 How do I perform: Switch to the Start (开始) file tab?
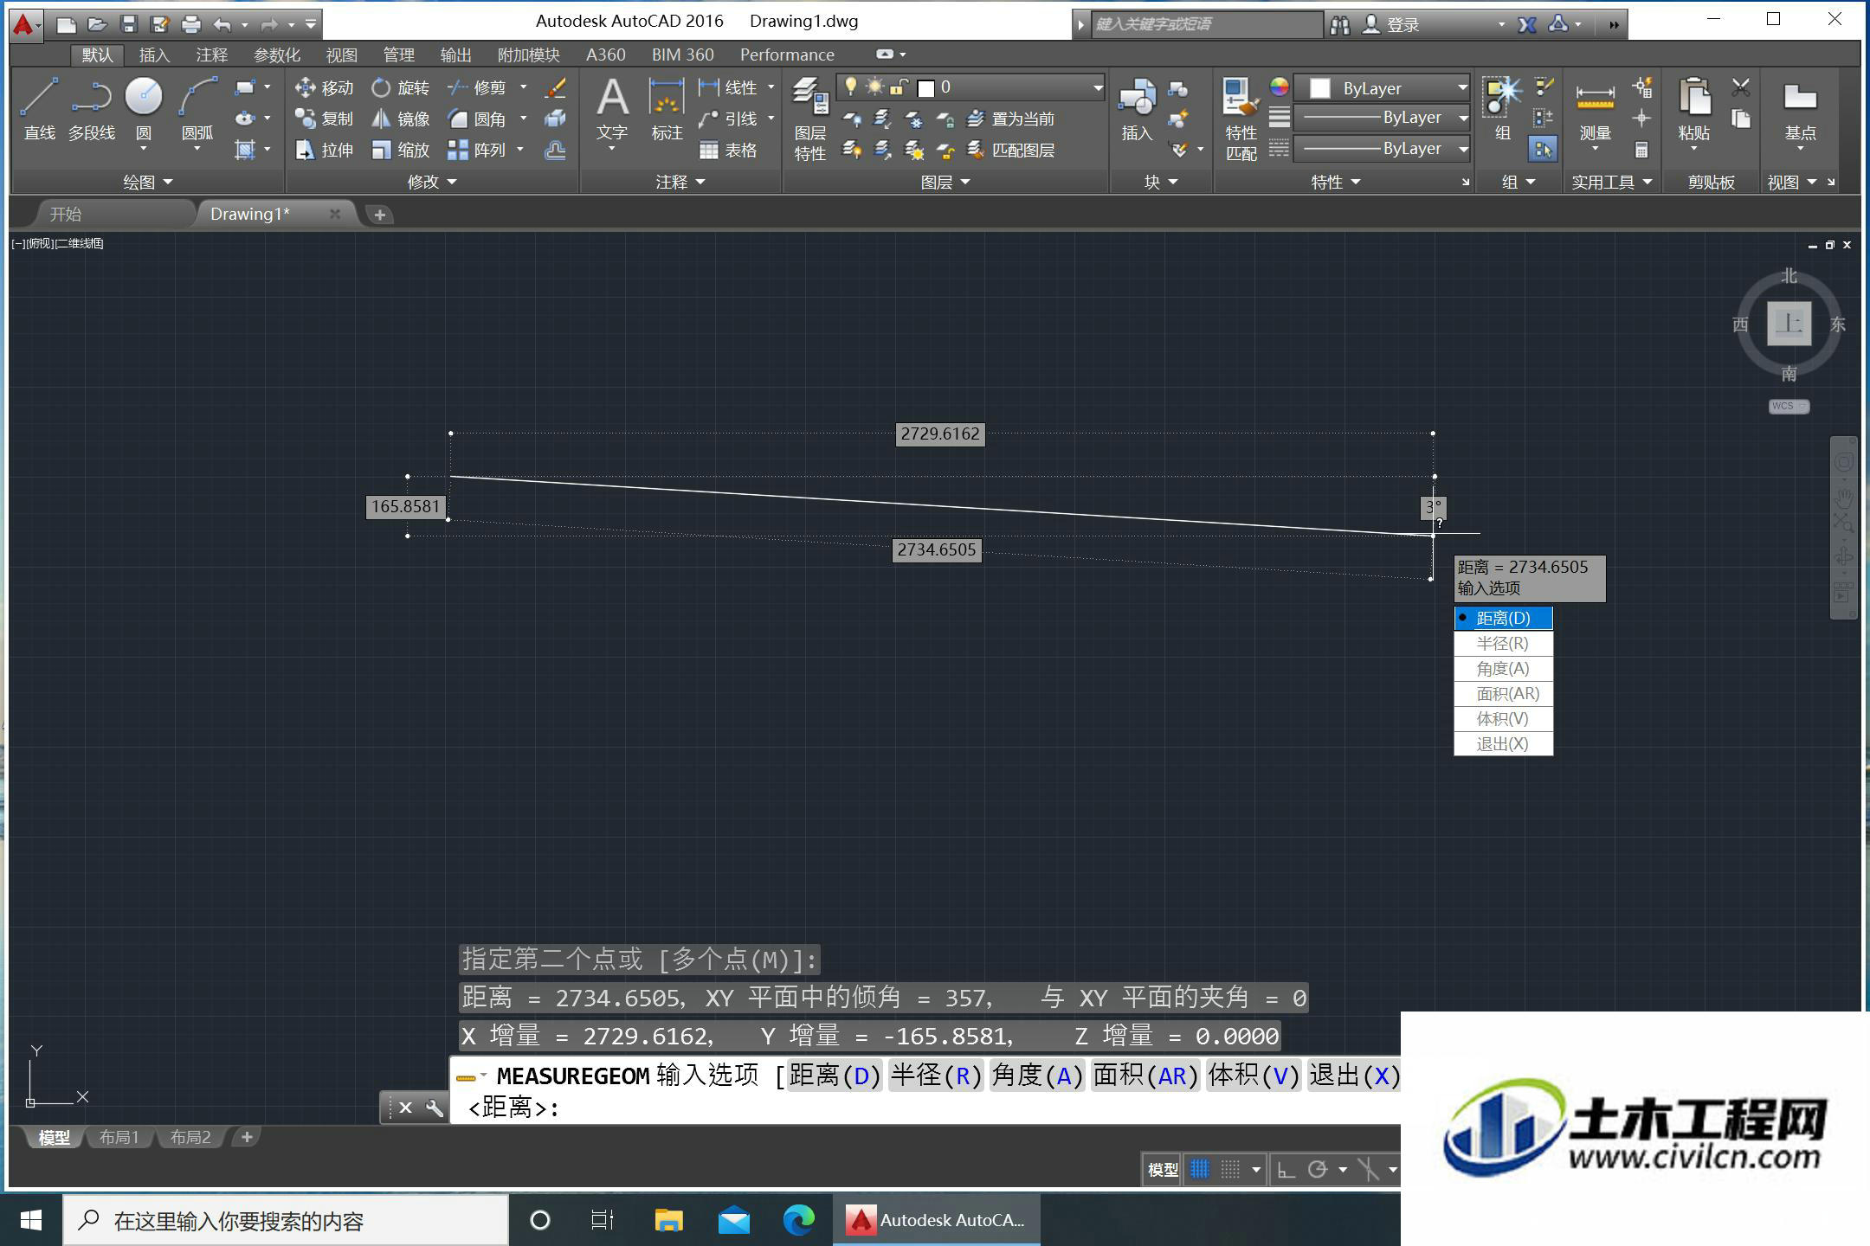click(x=66, y=214)
